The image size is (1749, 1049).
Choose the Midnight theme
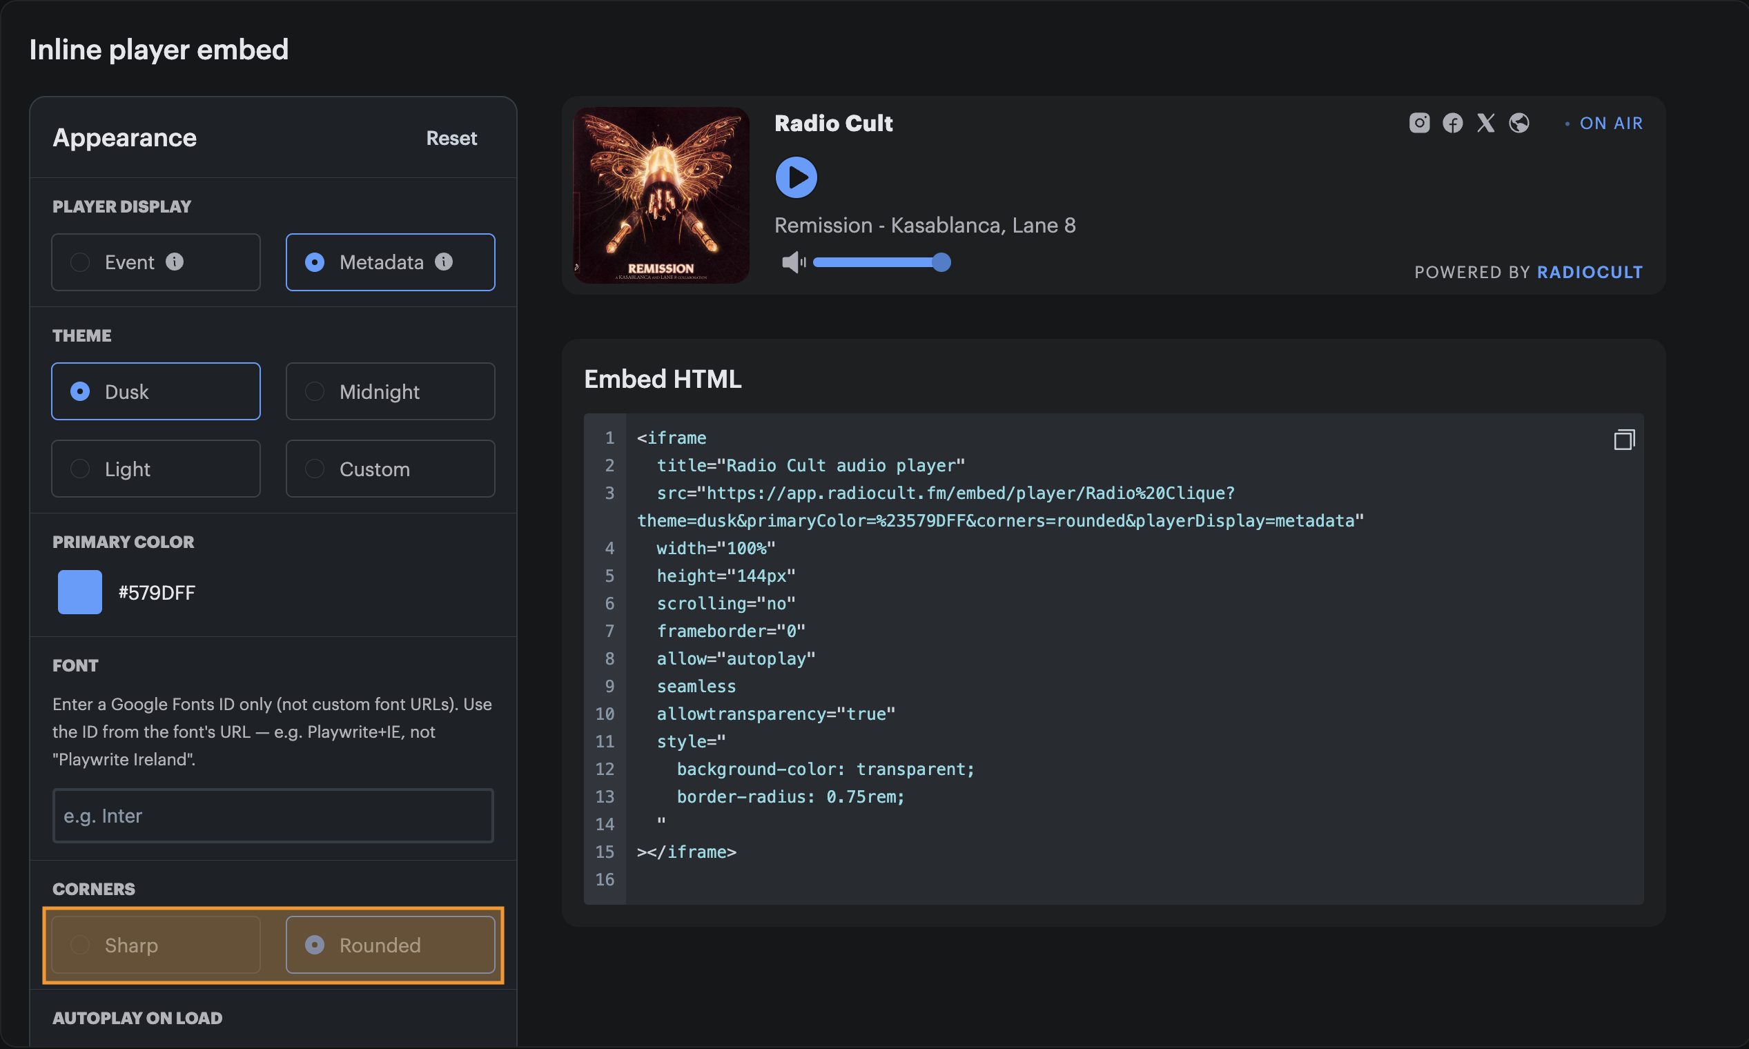tap(390, 391)
